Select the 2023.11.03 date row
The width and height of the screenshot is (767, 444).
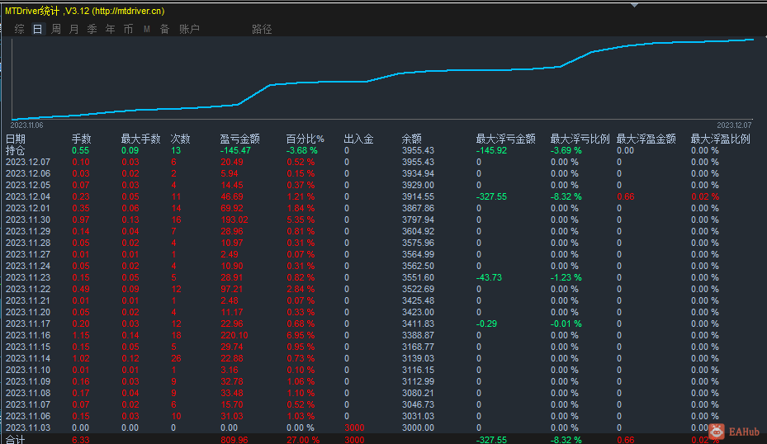[28, 427]
